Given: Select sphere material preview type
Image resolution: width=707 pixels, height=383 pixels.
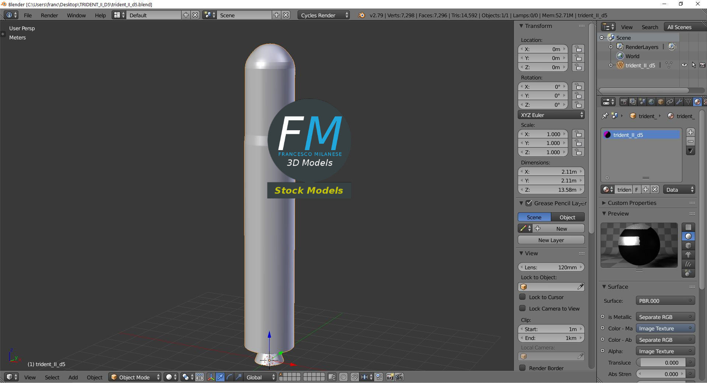Looking at the screenshot, I should coord(688,237).
